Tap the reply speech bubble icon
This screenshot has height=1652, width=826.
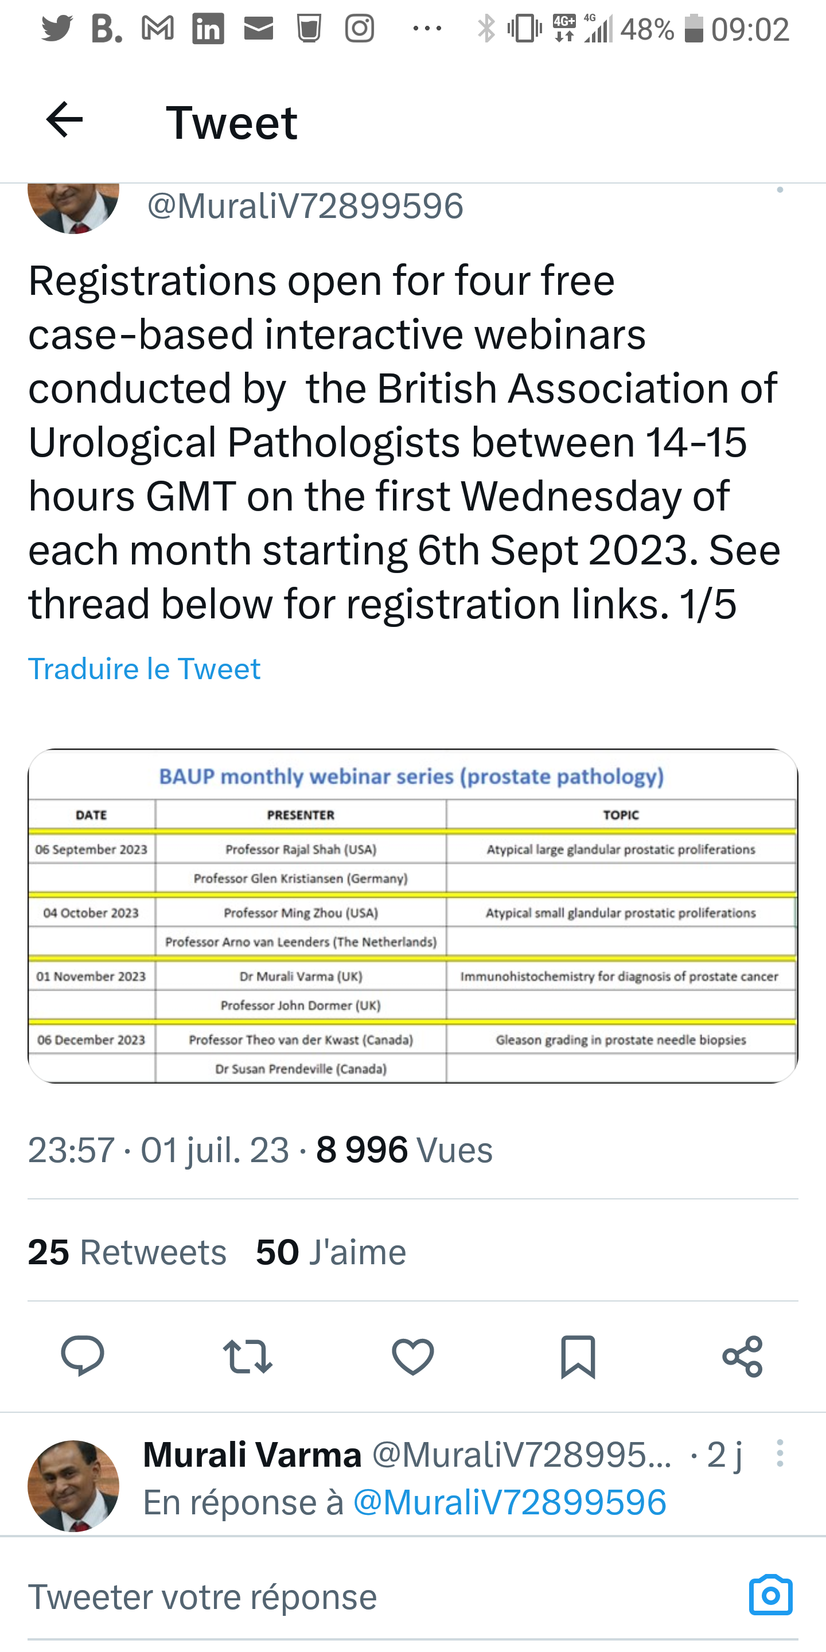[83, 1357]
